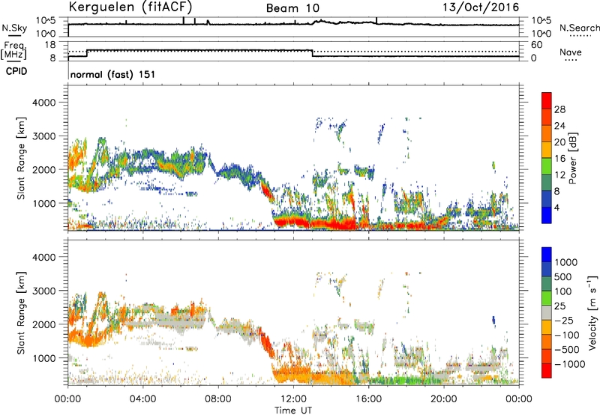Screen dimensions: 600x415
Task: Click the "20:00" time tick label
Action: click(x=444, y=399)
